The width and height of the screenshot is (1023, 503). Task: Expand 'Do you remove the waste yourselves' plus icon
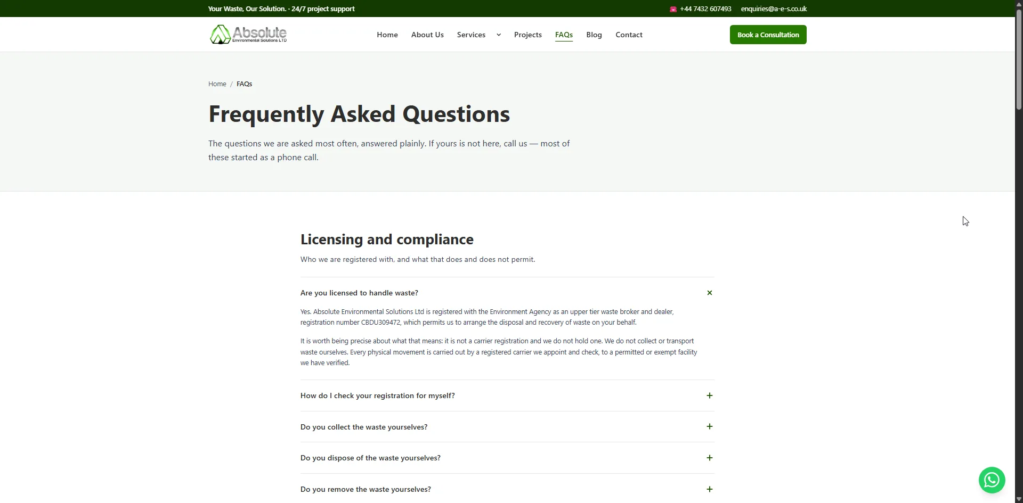click(709, 489)
